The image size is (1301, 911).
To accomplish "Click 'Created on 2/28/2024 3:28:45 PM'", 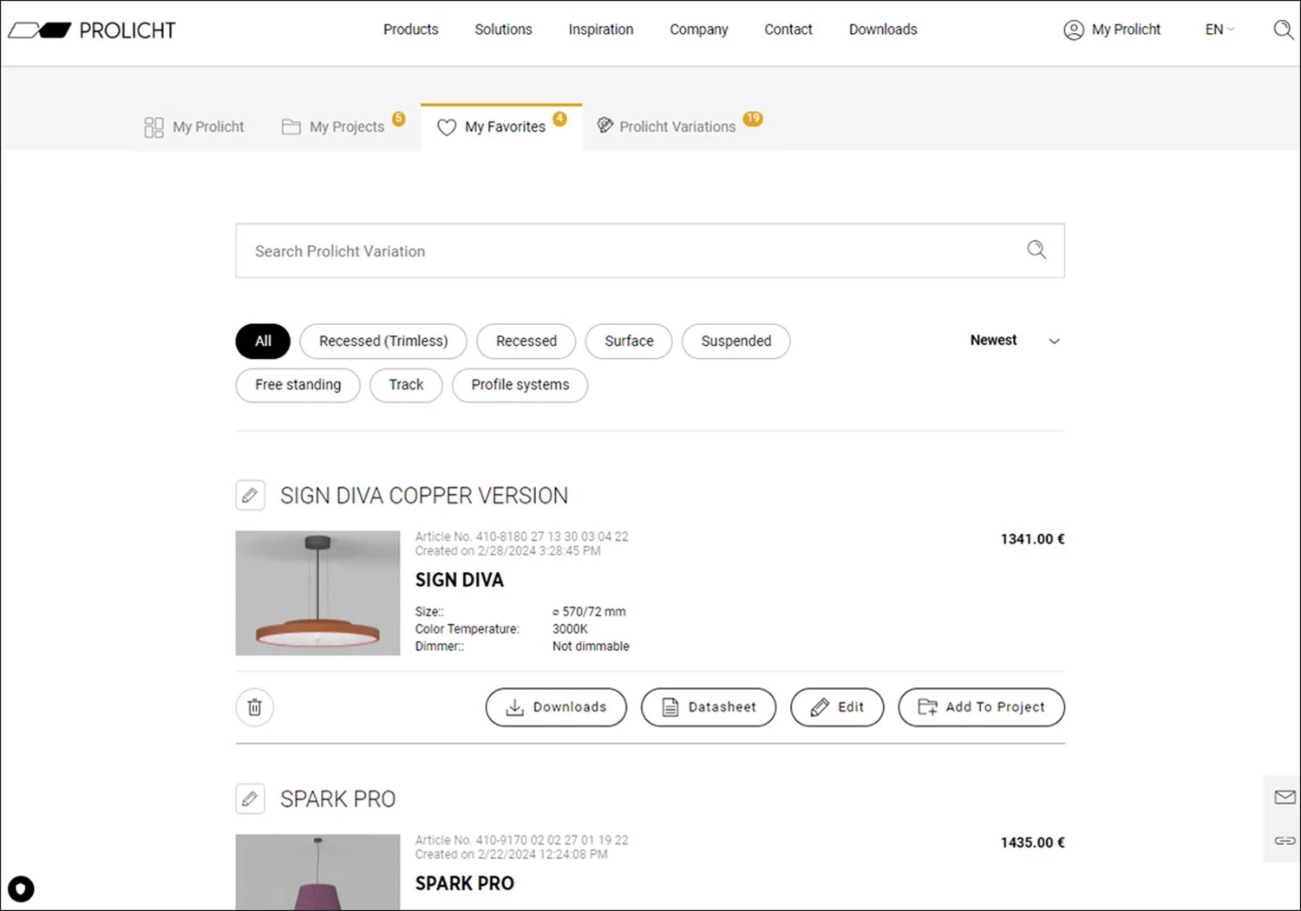I will (507, 551).
